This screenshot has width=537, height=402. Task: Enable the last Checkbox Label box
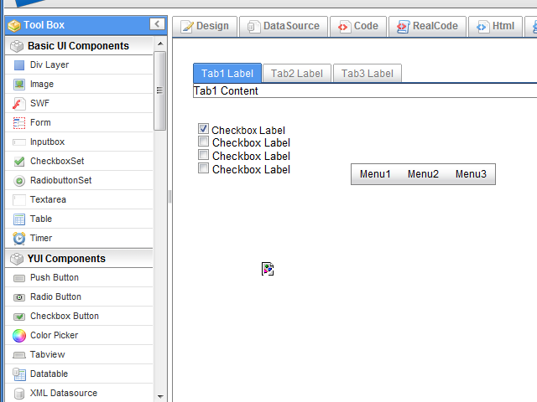click(x=203, y=168)
